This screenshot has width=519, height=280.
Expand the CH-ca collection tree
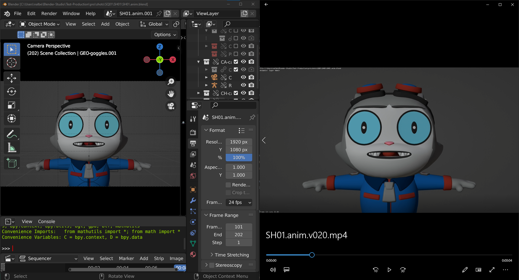point(199,93)
